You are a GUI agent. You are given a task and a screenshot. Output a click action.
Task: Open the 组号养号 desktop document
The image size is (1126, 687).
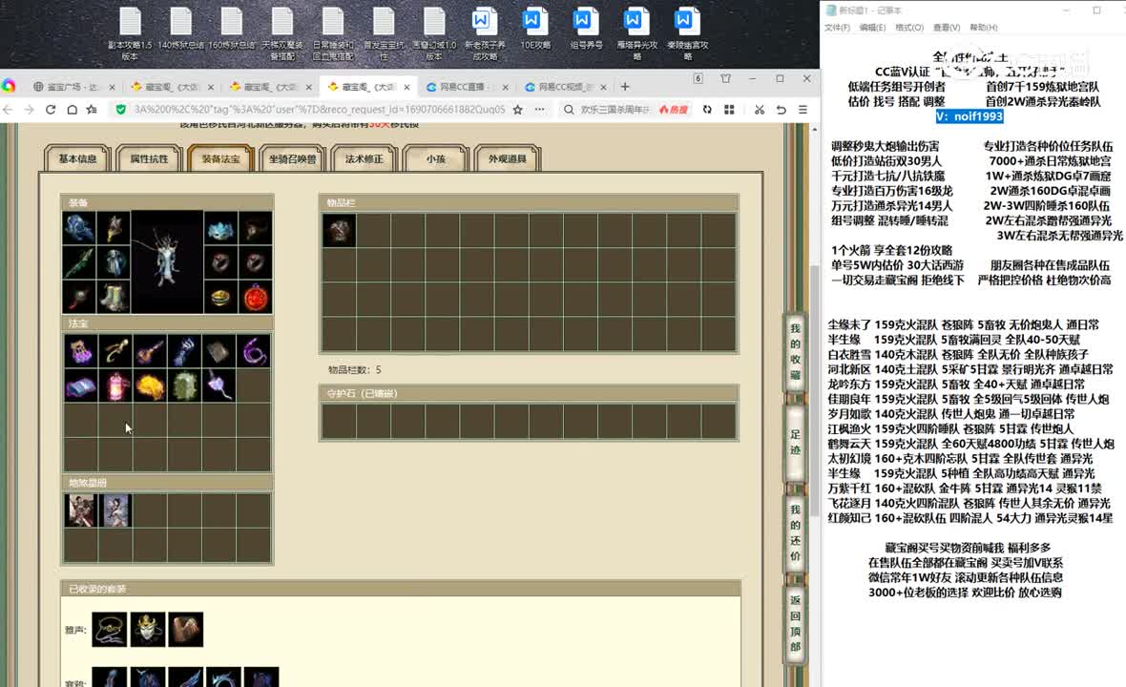(x=586, y=30)
